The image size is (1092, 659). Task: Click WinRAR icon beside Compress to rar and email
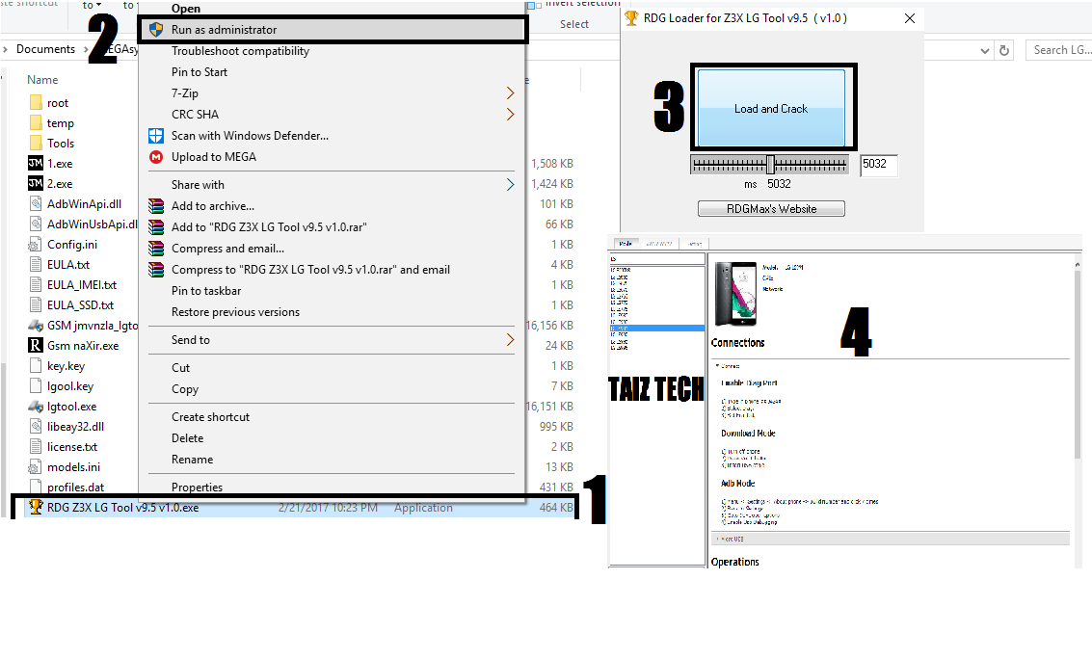click(x=156, y=270)
